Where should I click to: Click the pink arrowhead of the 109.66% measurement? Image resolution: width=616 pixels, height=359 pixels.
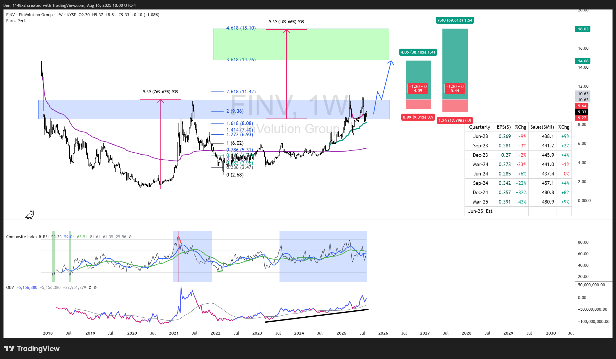coord(287,31)
